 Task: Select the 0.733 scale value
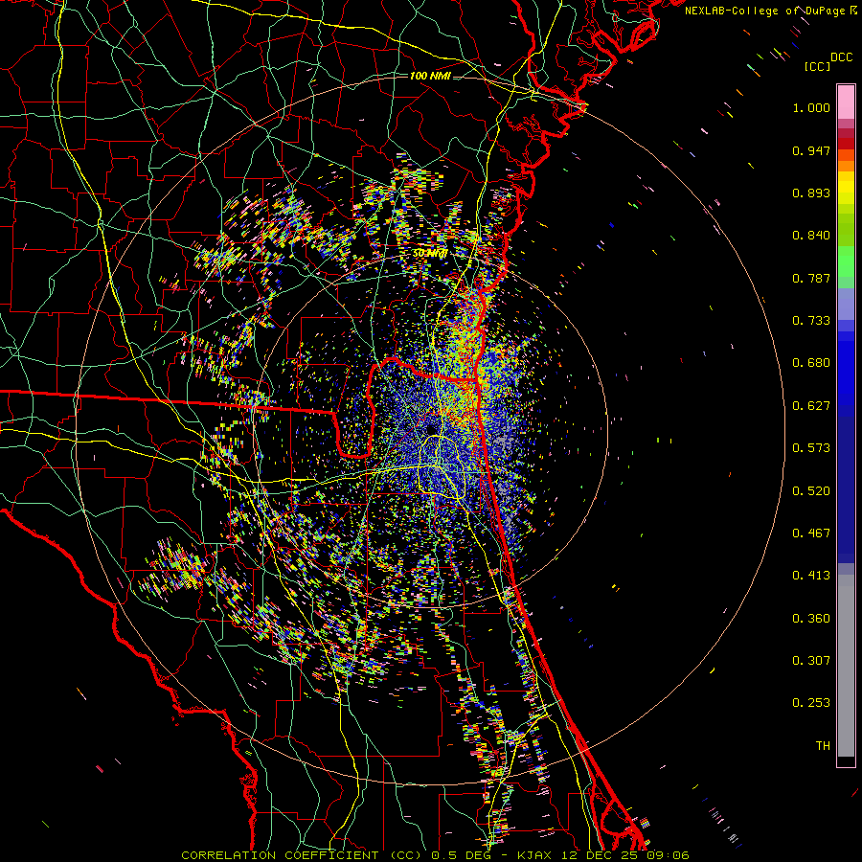pos(811,321)
